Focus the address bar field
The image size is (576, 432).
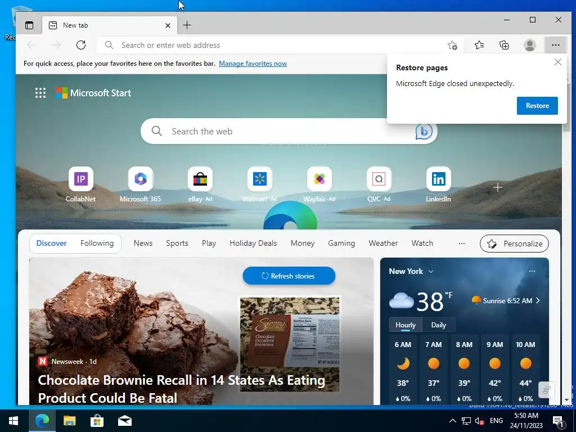(x=280, y=45)
